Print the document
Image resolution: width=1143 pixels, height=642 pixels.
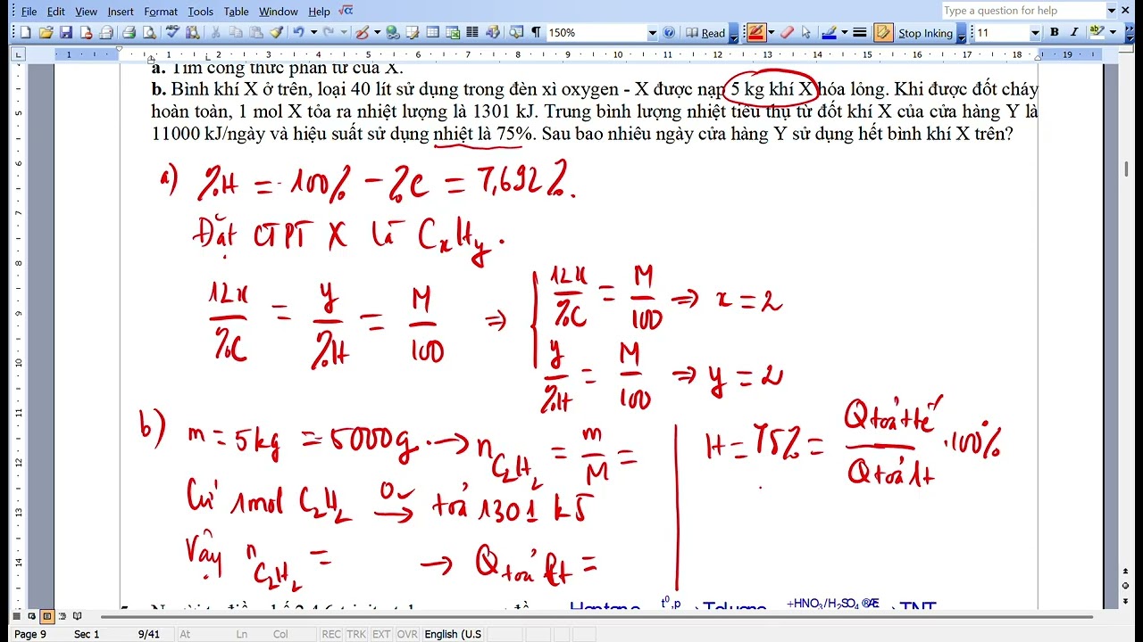[x=129, y=32]
